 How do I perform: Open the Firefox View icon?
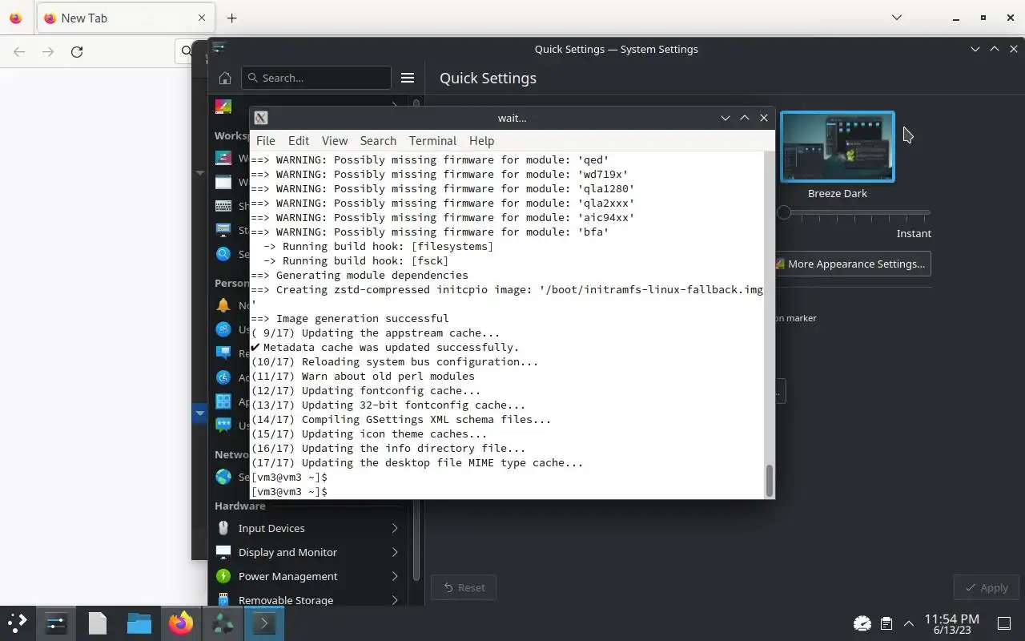[x=16, y=18]
